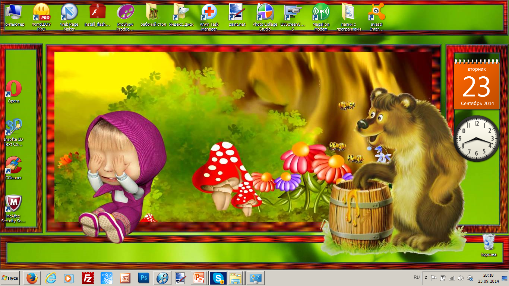509x286 pixels.
Task: Launch Photo Collage Studio icon
Action: 265,13
